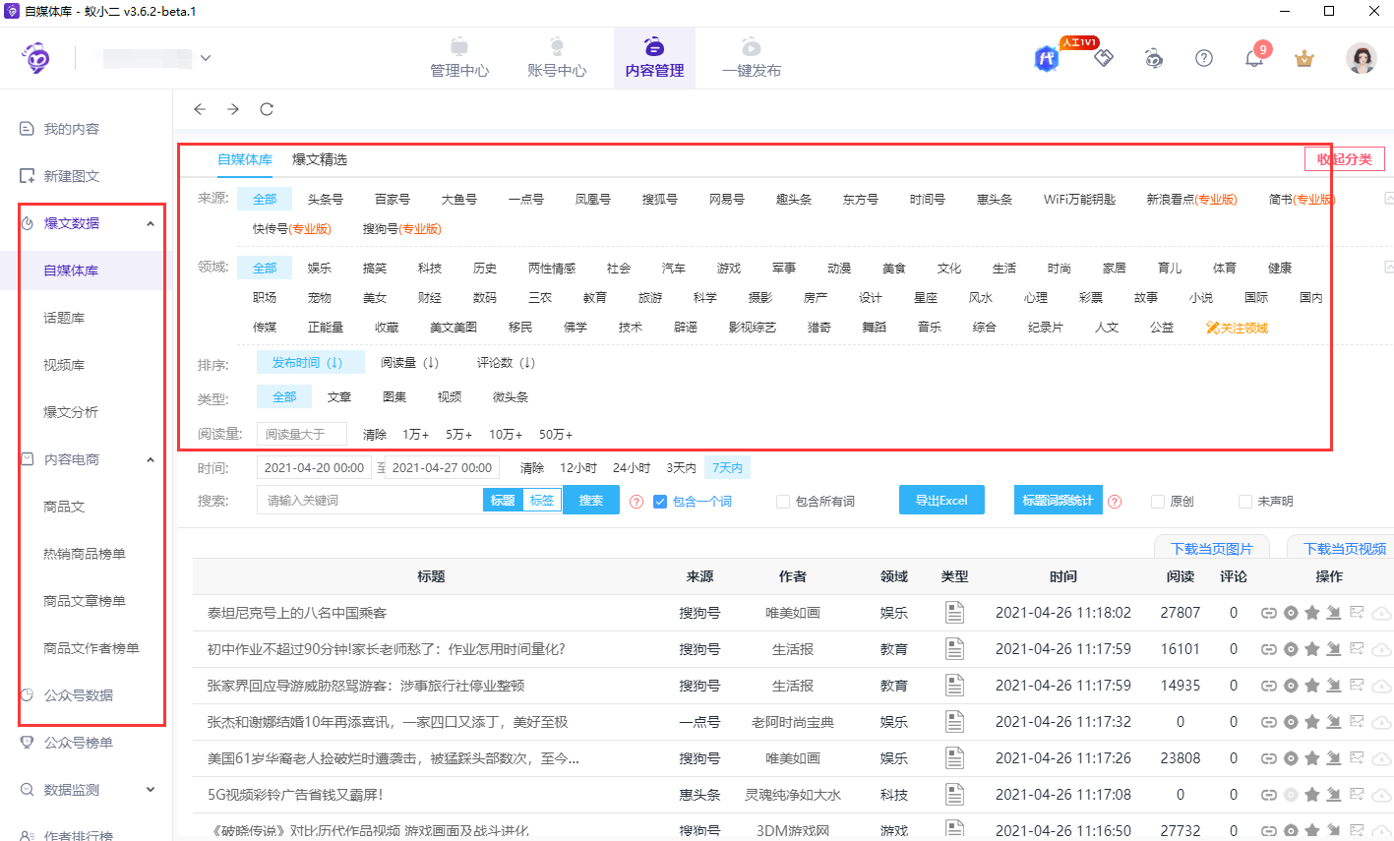Open the notifications bell showing 9 alerts
1394x841 pixels.
(x=1253, y=59)
